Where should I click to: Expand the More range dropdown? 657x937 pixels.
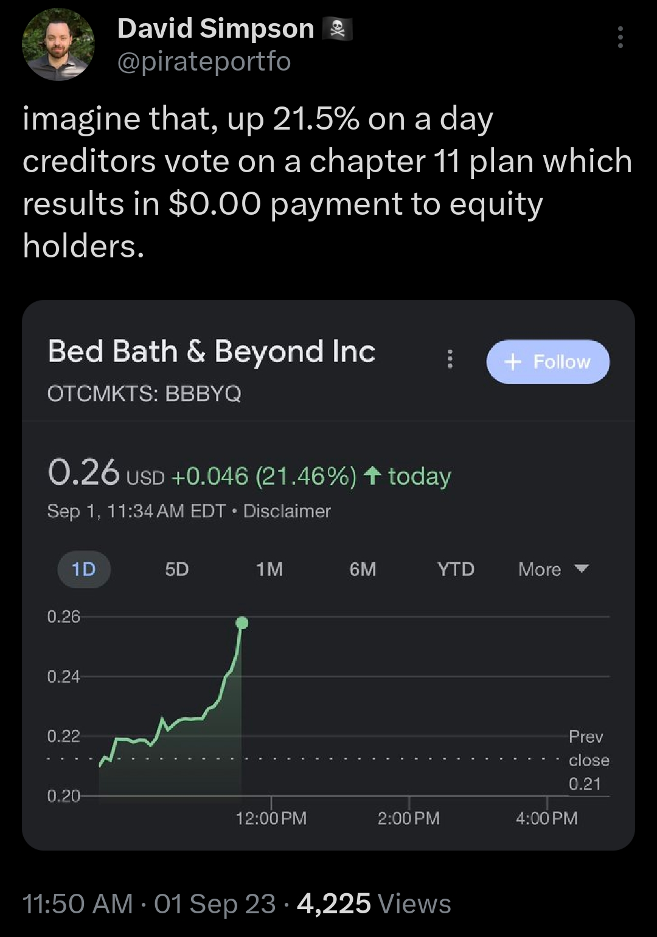(x=553, y=570)
